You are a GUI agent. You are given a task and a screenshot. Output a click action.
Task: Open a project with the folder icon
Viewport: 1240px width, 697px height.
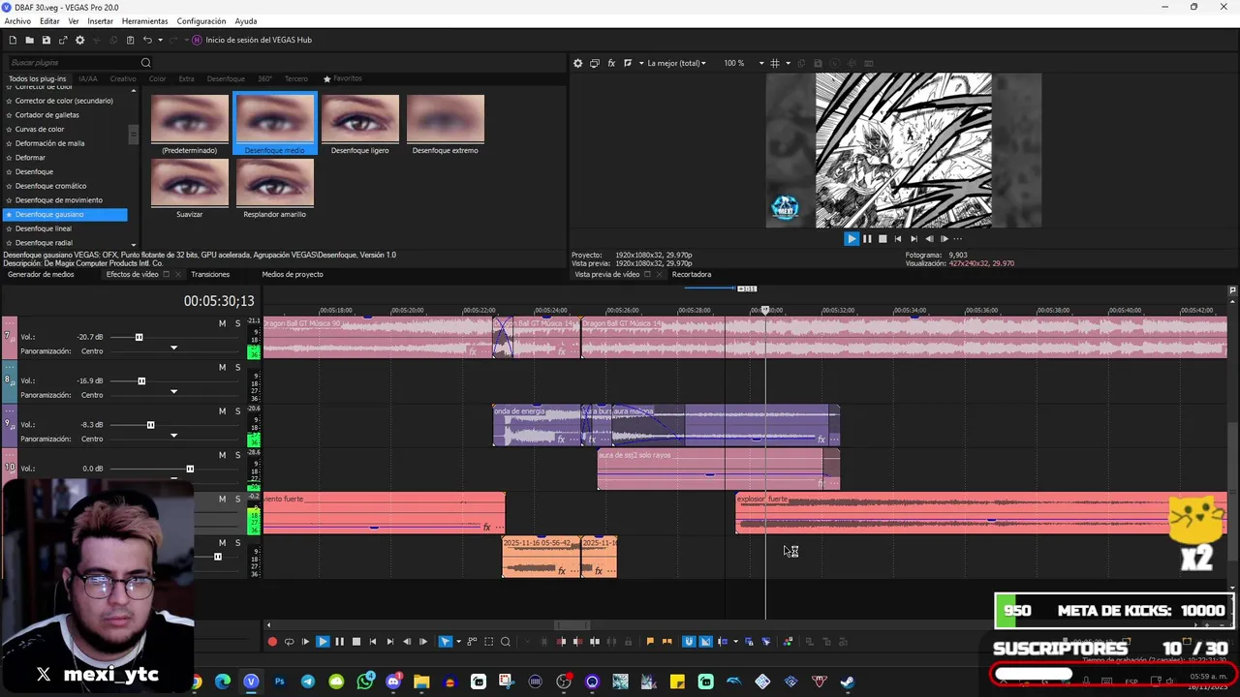point(29,40)
